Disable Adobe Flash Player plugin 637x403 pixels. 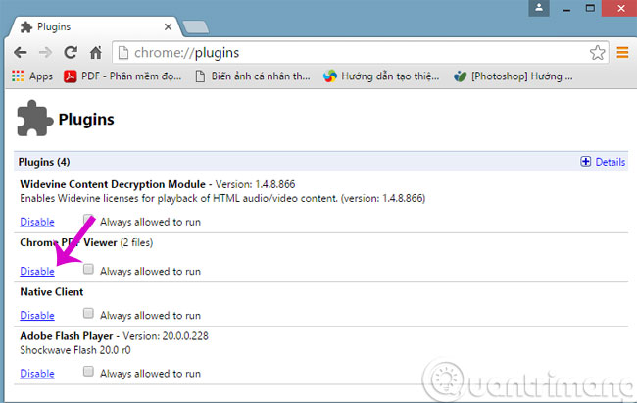tap(37, 374)
